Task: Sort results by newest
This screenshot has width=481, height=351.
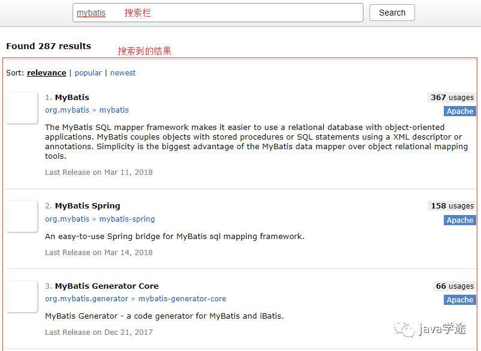Action: click(123, 73)
